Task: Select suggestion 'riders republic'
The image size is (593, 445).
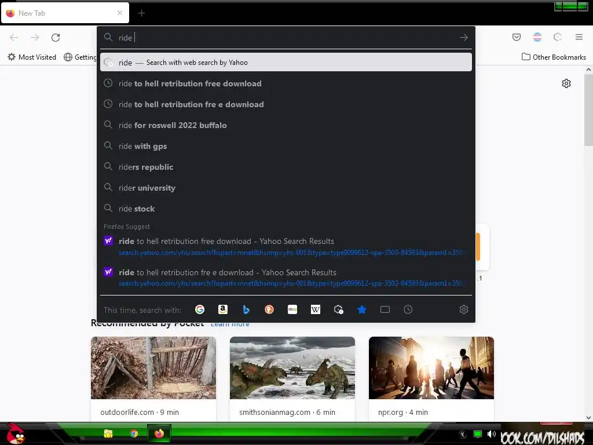Action: (286, 167)
